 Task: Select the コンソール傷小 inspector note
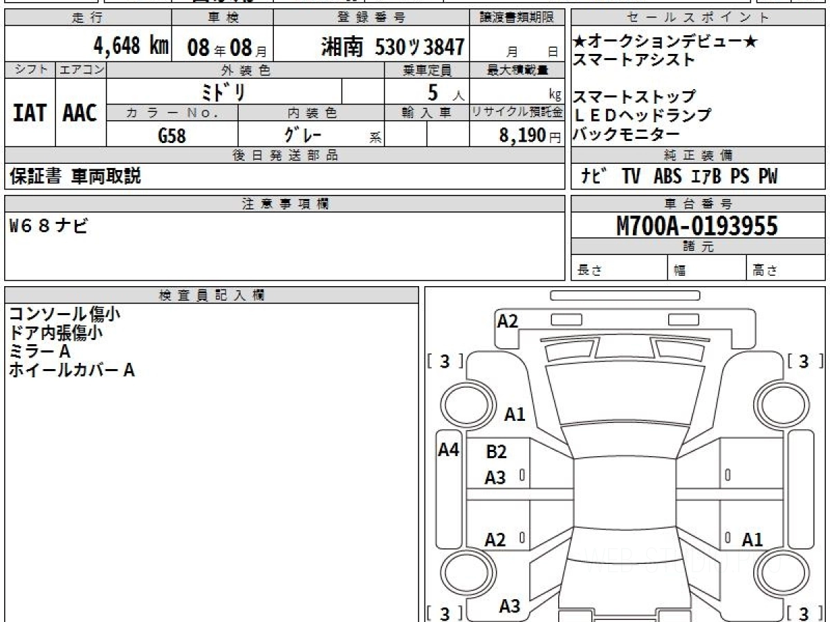point(64,314)
